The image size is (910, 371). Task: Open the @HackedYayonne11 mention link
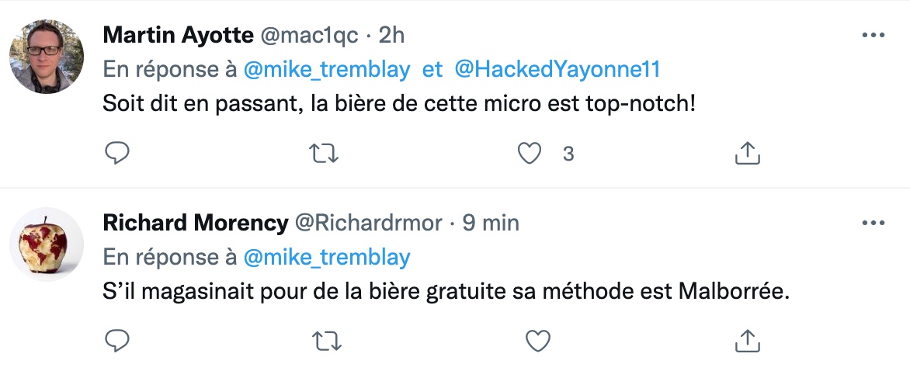[x=557, y=70]
